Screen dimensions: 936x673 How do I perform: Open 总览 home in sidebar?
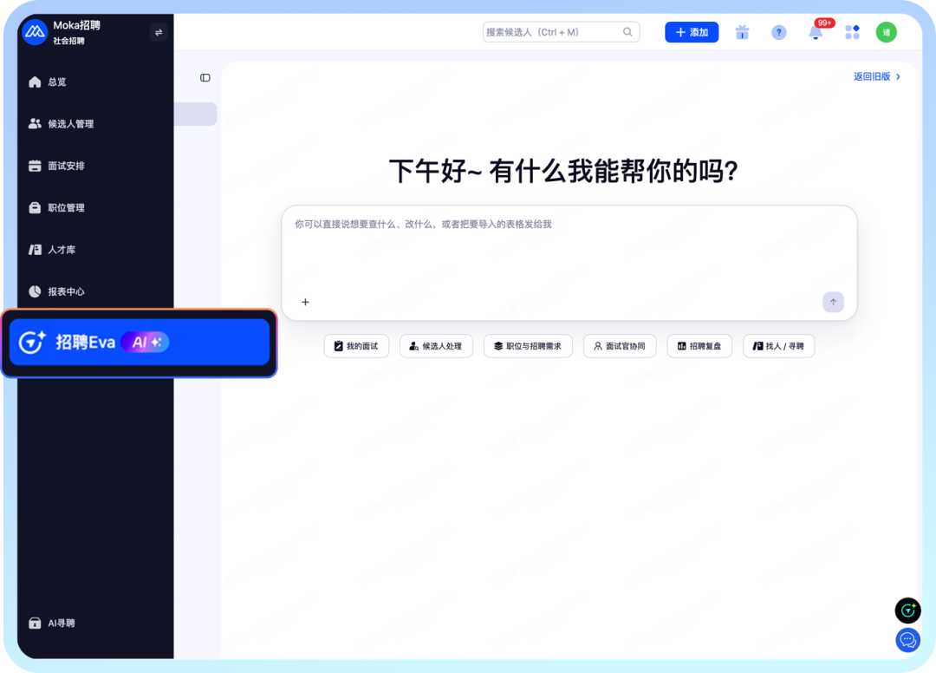tap(48, 82)
